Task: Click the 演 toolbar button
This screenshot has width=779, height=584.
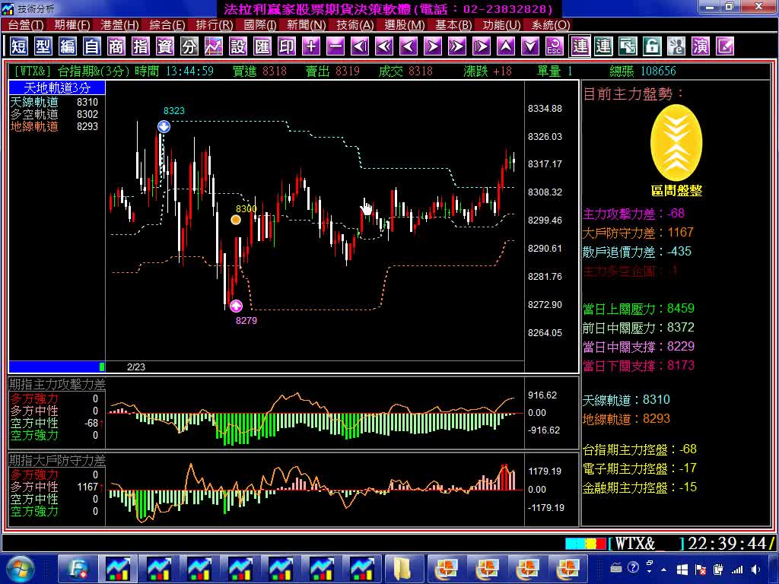Action: (x=701, y=46)
